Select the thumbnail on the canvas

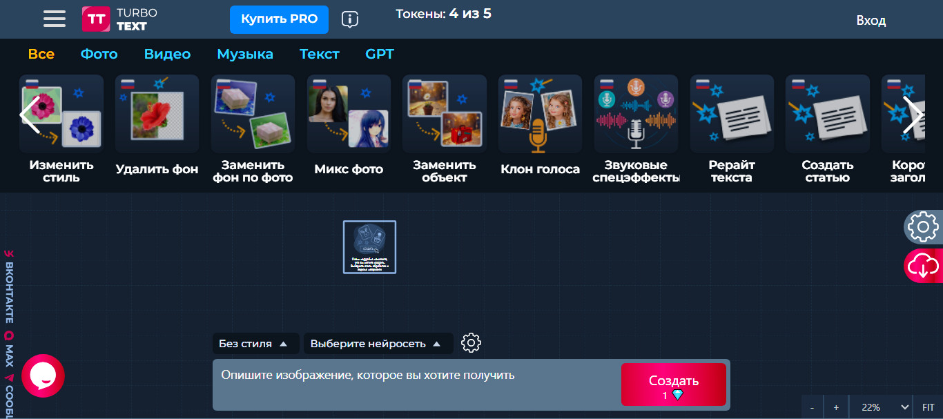point(370,247)
